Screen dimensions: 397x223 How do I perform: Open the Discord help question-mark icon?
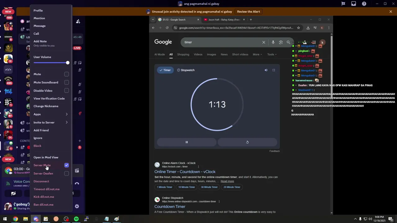[x=364, y=4]
